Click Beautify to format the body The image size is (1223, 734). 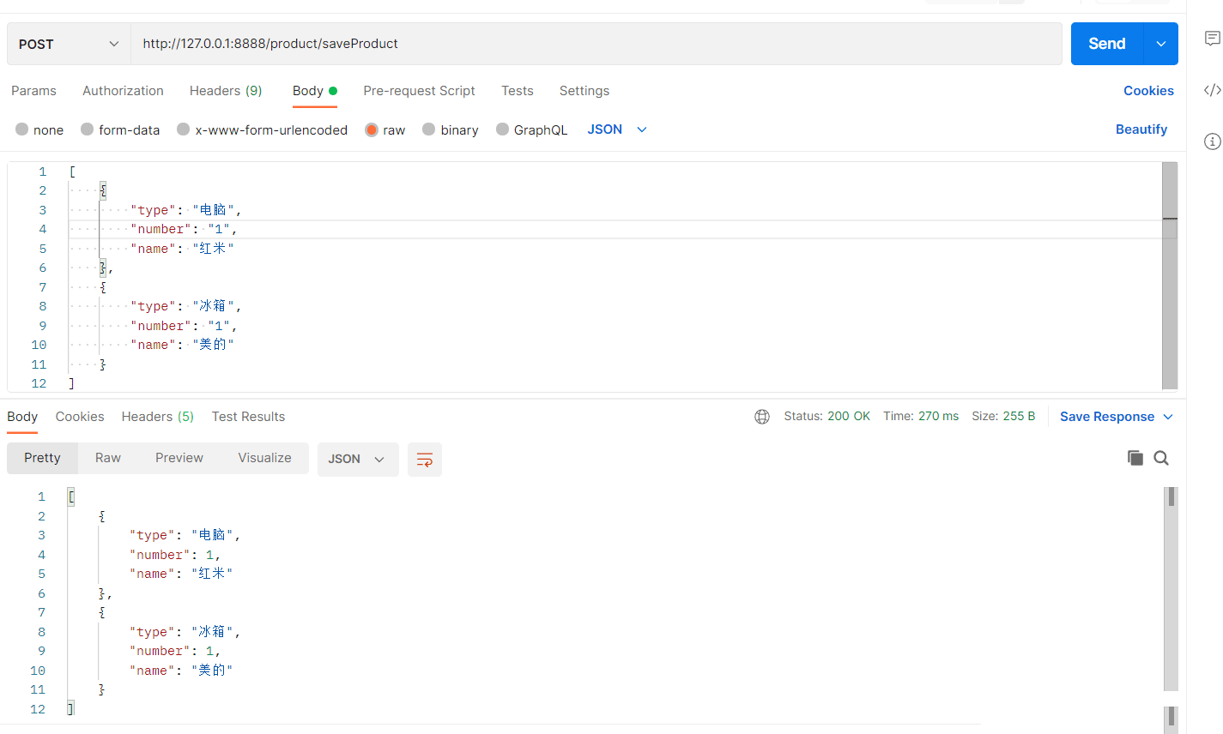coord(1141,129)
